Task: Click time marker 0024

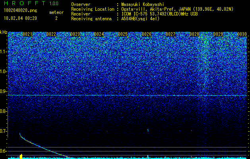Action: [99, 34]
